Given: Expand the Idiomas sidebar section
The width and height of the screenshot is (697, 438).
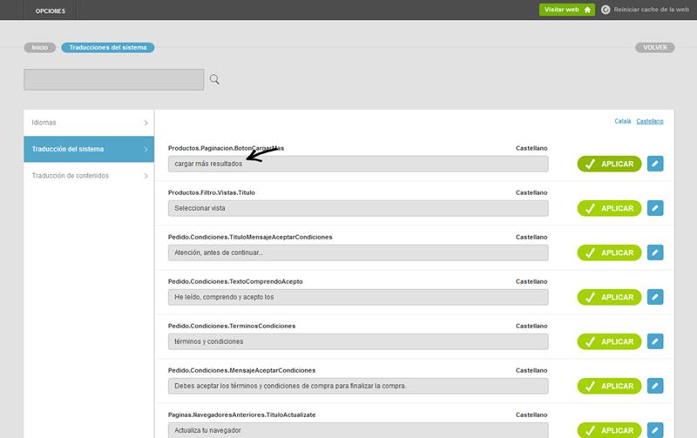Looking at the screenshot, I should [89, 123].
